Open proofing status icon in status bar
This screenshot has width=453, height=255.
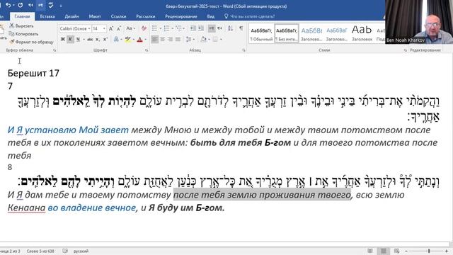(x=65, y=251)
